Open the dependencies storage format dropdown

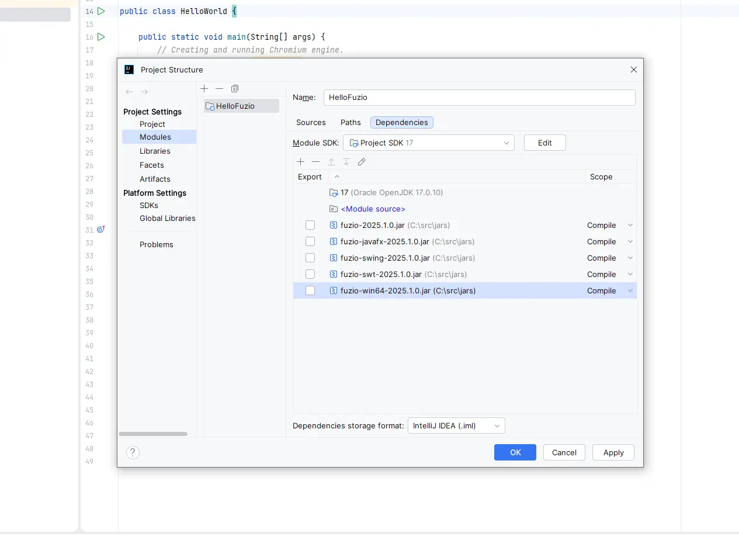click(x=456, y=425)
